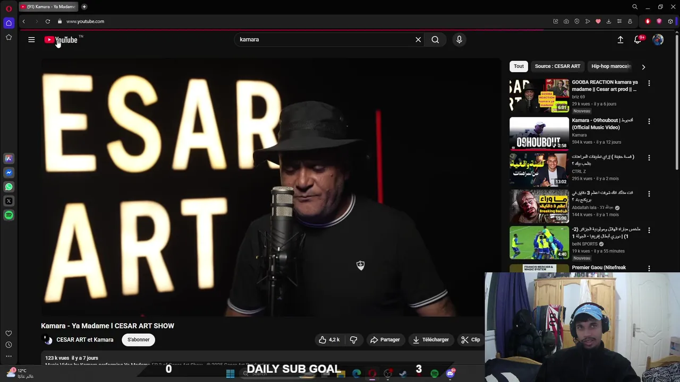Start voice search with the microphone

tap(460, 40)
